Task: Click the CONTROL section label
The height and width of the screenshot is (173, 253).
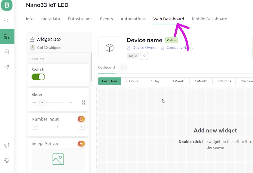Action: pyautogui.click(x=37, y=59)
